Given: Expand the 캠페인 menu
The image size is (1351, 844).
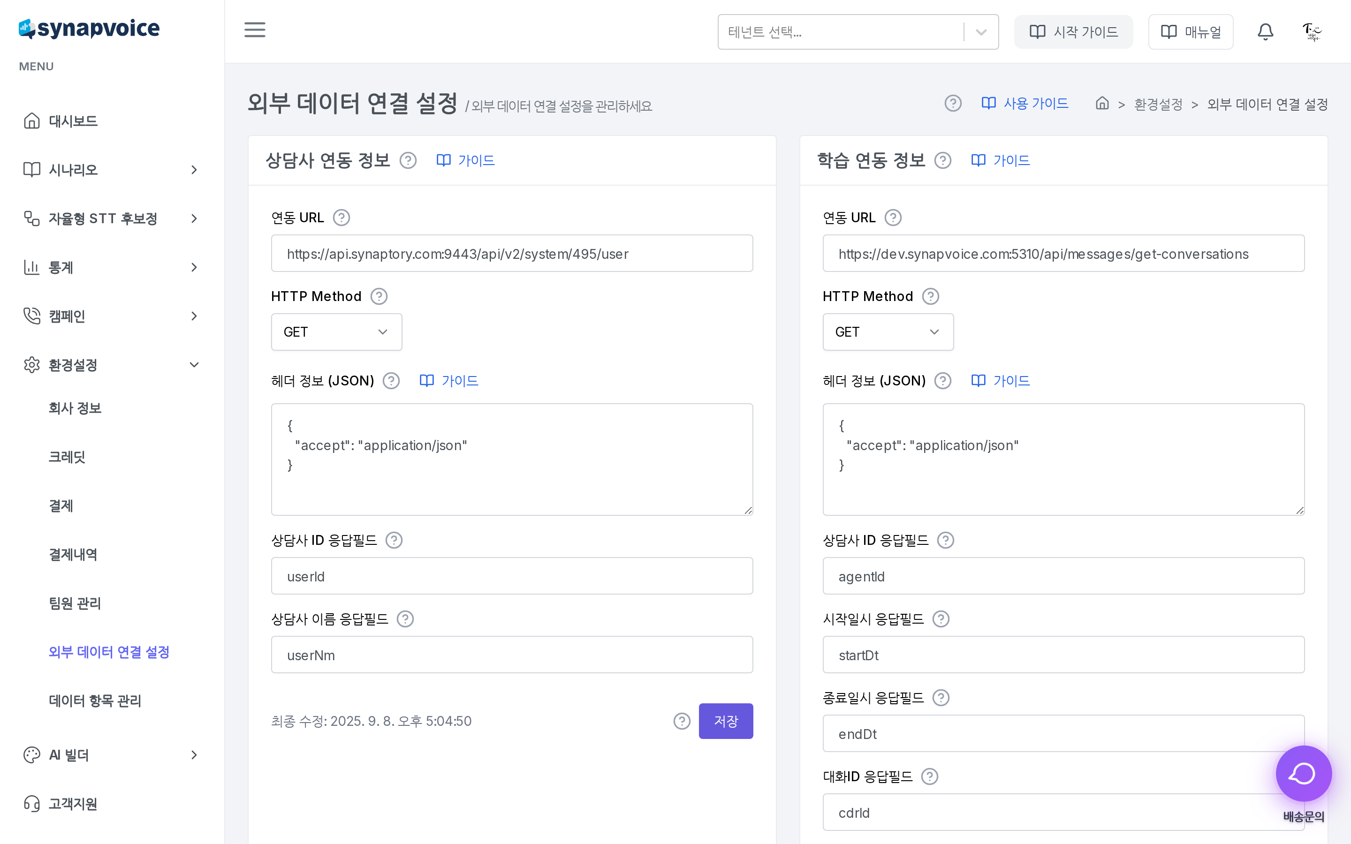Looking at the screenshot, I should (x=112, y=316).
